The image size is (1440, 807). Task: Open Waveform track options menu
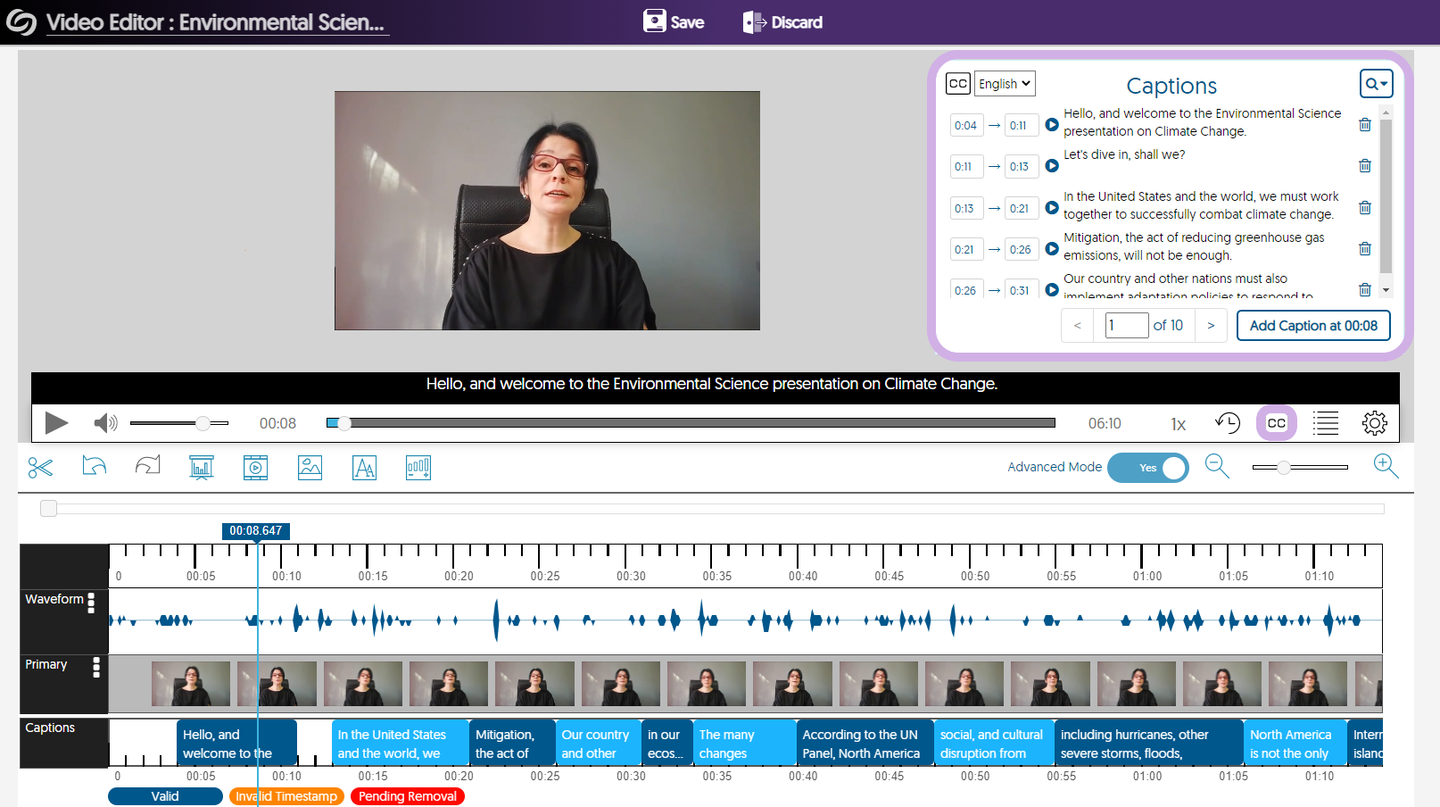[x=91, y=603]
